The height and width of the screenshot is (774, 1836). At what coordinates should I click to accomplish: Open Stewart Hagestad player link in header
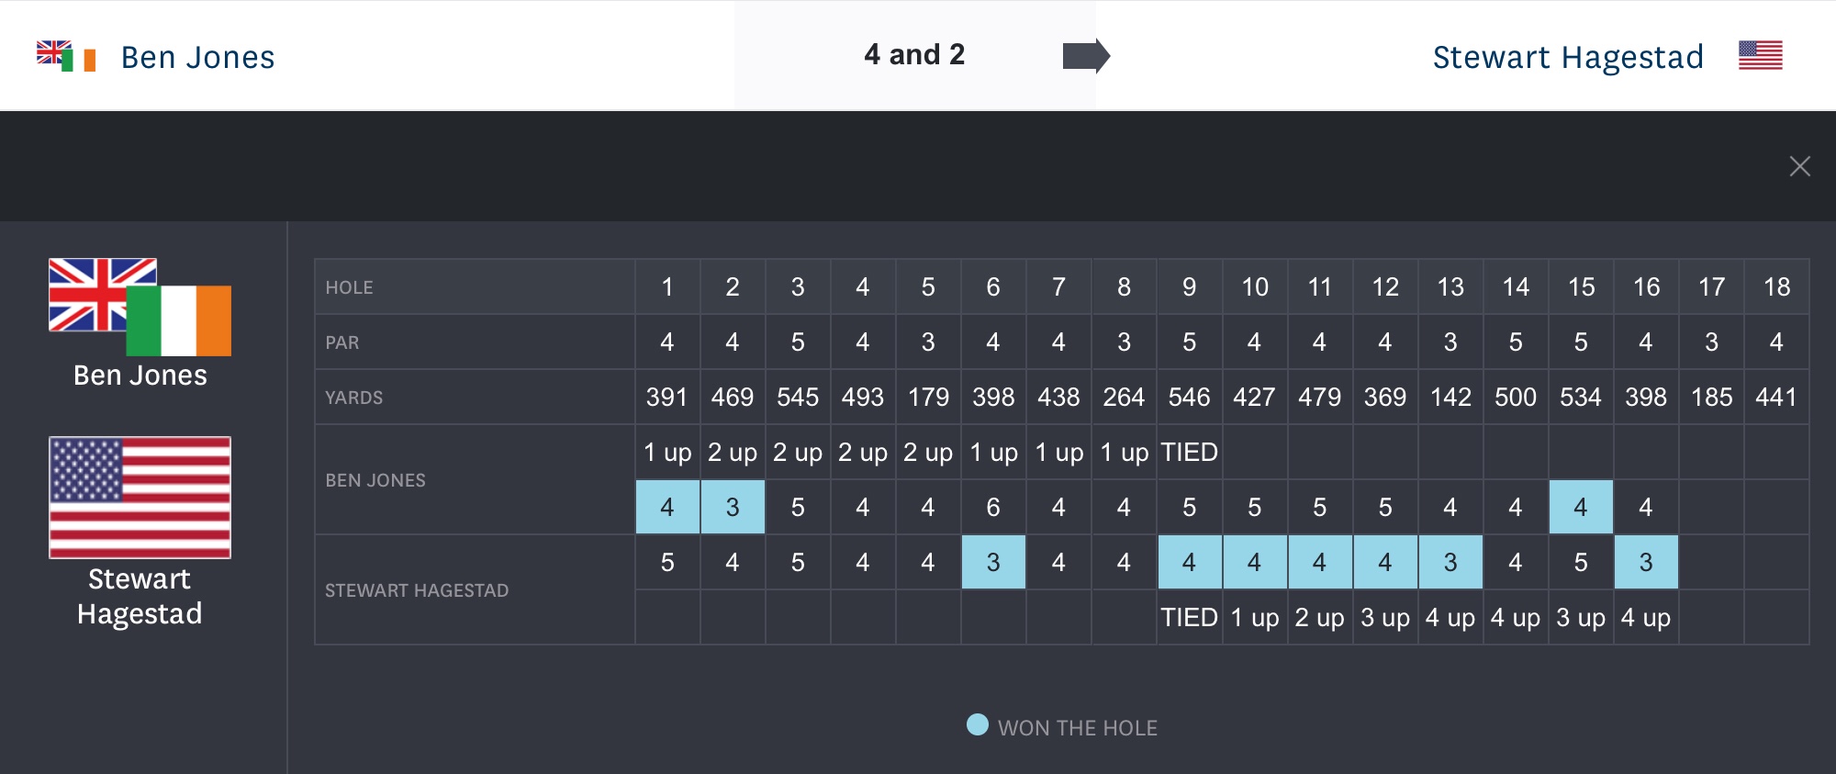1567,57
